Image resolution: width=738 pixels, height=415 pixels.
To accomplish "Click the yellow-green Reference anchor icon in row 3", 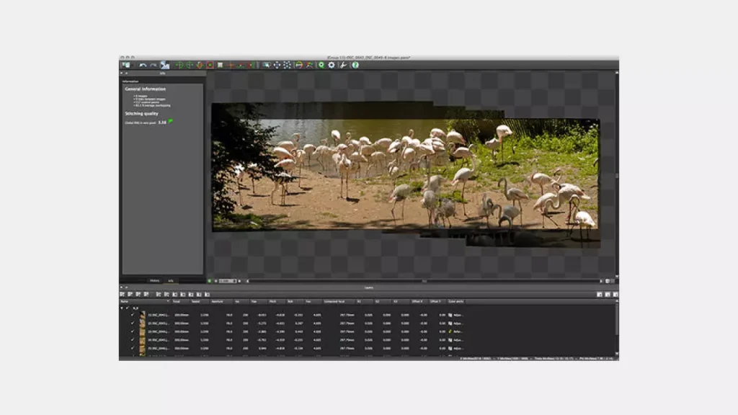I will (450, 331).
